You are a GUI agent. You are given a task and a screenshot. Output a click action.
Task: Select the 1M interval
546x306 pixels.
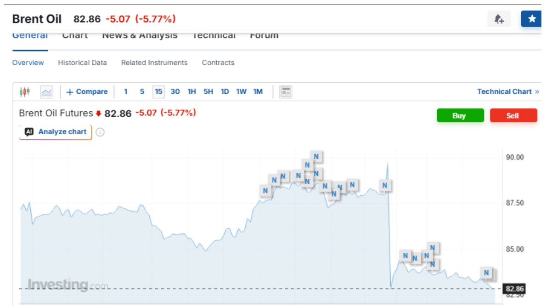[x=258, y=91]
